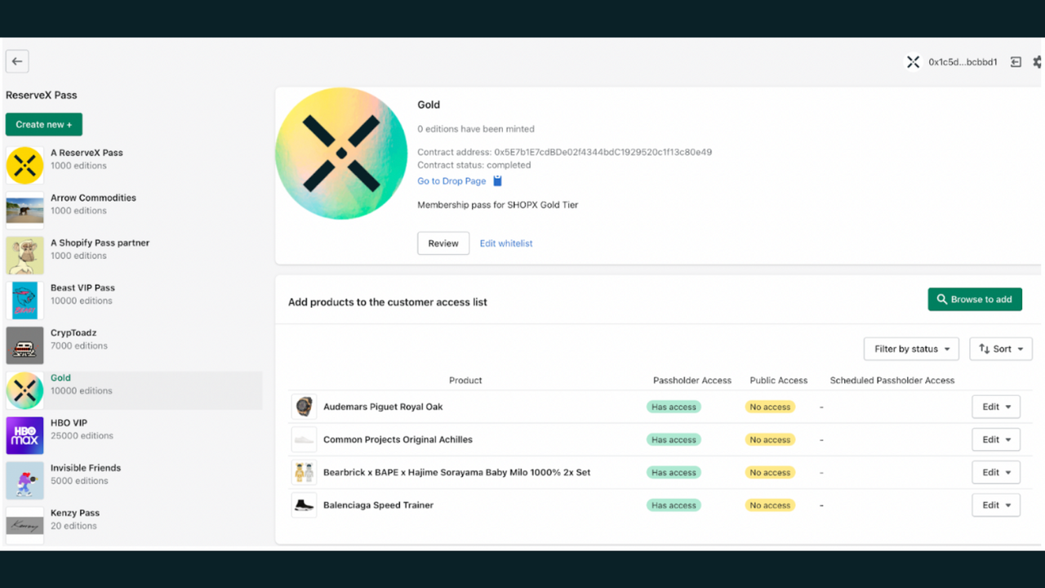1045x588 pixels.
Task: Click the back arrow at top left
Action: (x=17, y=60)
